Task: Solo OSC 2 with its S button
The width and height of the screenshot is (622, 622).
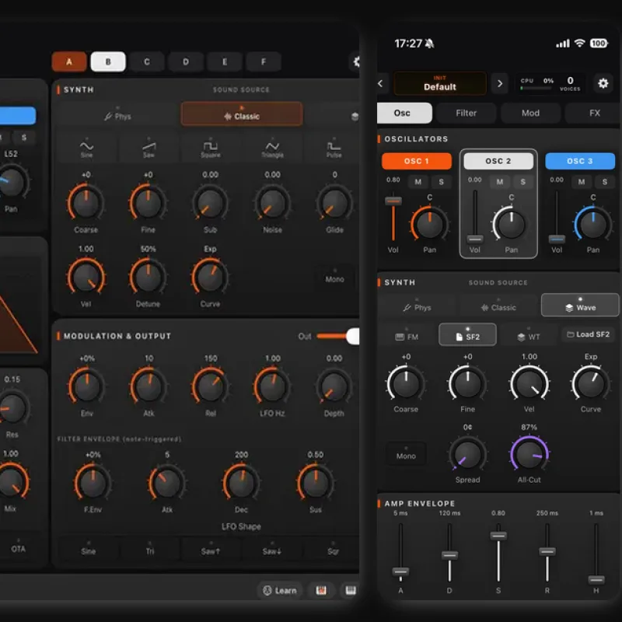Action: (522, 182)
